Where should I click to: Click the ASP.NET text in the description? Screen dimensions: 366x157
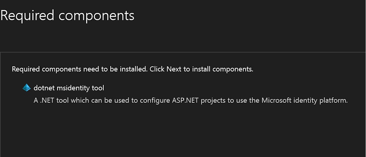coord(185,101)
